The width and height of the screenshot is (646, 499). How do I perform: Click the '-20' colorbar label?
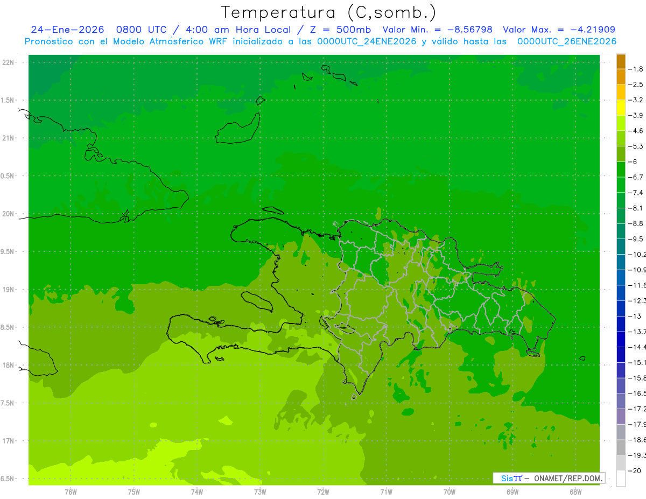pyautogui.click(x=634, y=470)
